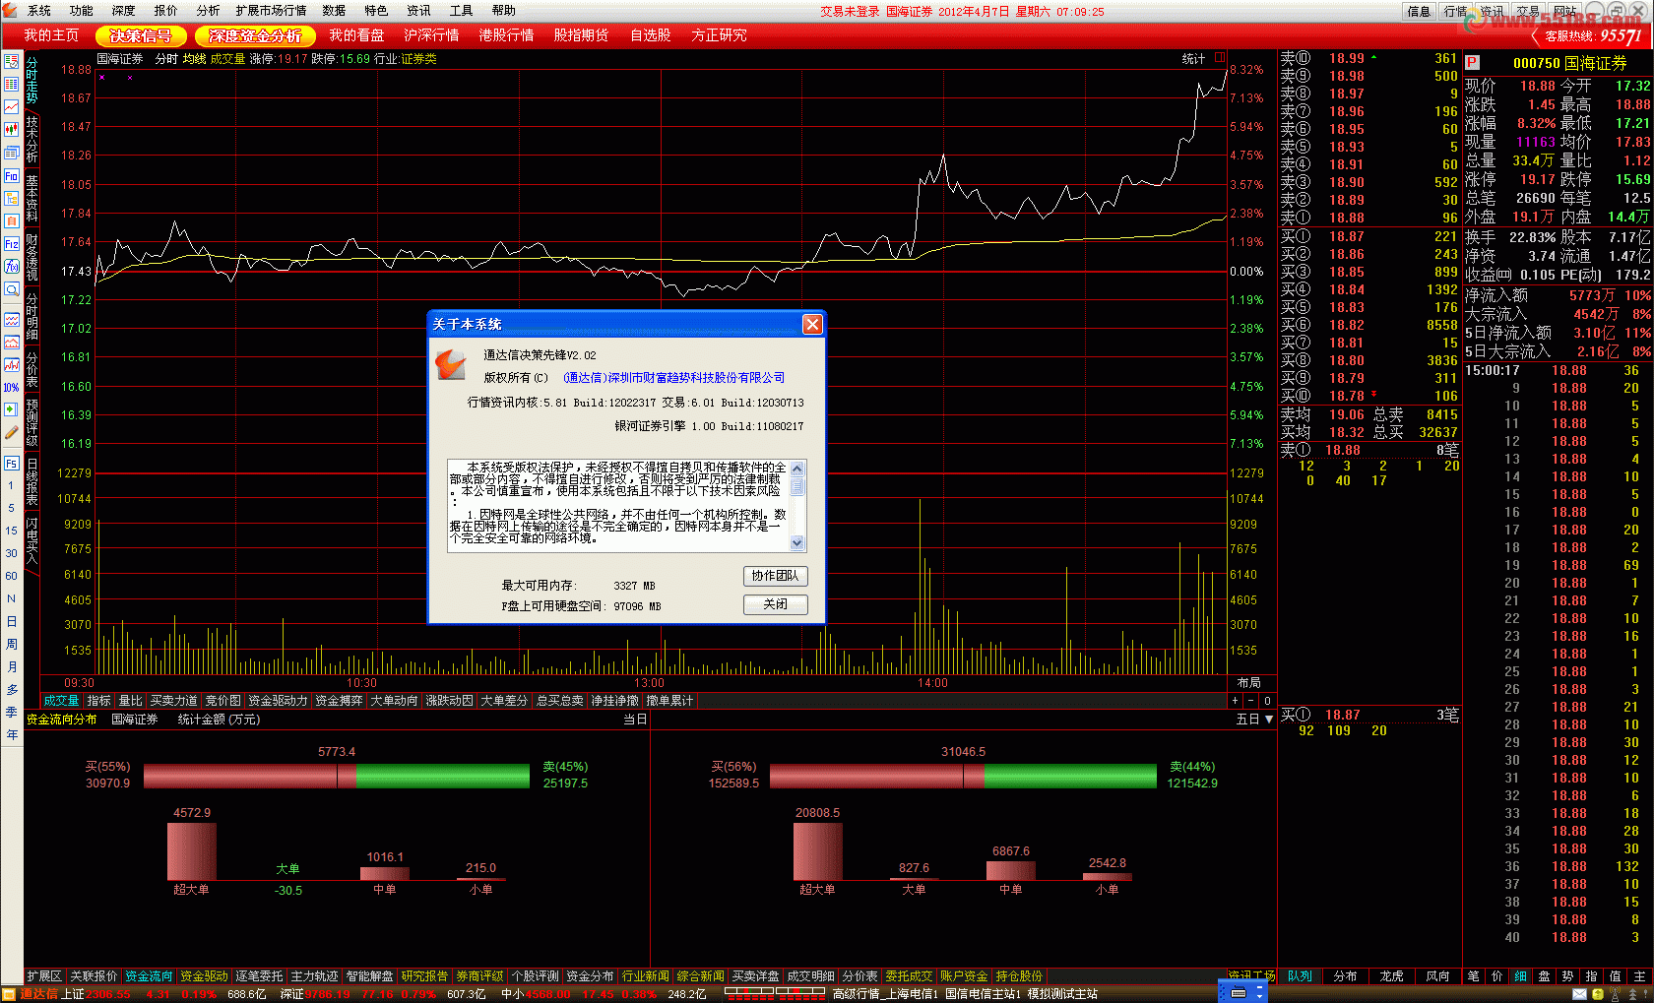The width and height of the screenshot is (1654, 1003).
Task: Switch to the 方正研究 tab
Action: [x=719, y=35]
